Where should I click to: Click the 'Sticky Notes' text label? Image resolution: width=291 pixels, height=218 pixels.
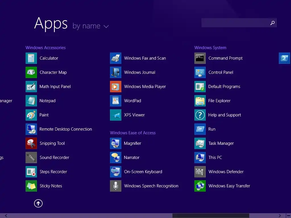point(51,186)
